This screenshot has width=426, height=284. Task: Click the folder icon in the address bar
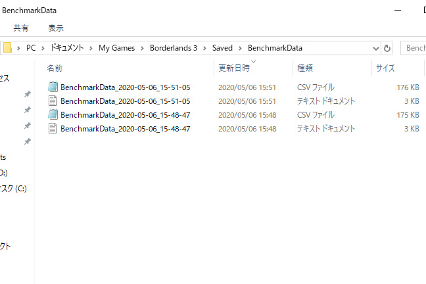pos(7,48)
